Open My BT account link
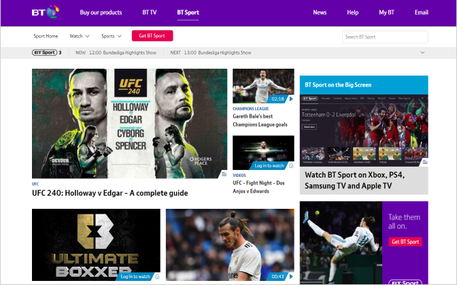457x285 pixels. (386, 12)
